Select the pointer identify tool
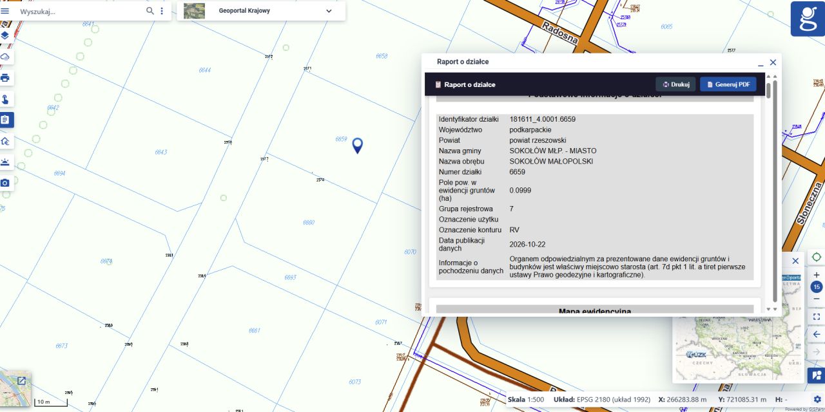This screenshot has height=412, width=825. click(x=5, y=99)
